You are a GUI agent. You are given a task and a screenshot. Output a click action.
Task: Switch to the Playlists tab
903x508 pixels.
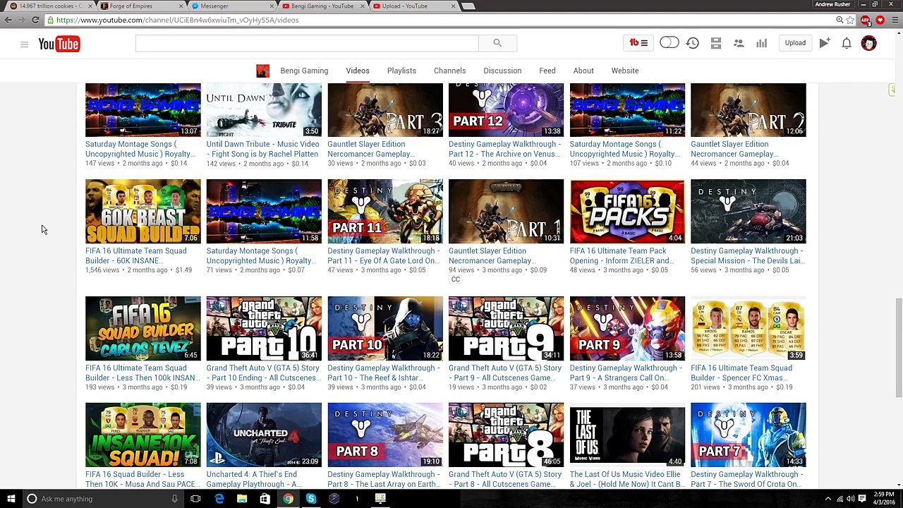pos(401,71)
